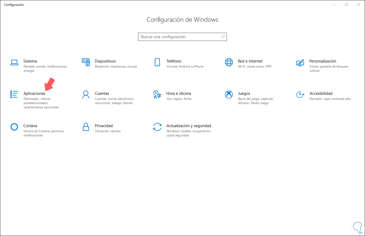Image resolution: width=365 pixels, height=236 pixels.
Task: Open the Red e Internet globe icon
Action: click(229, 62)
